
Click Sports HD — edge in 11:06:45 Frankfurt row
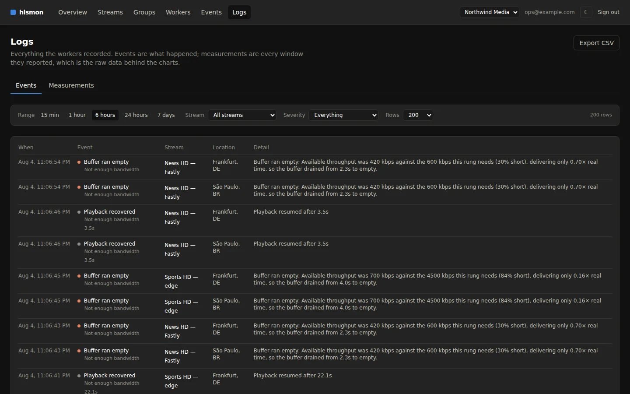[181, 281]
